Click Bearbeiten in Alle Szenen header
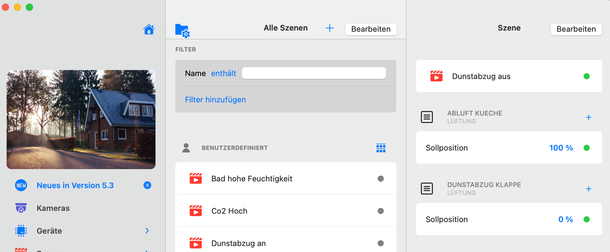The width and height of the screenshot is (610, 252). (x=371, y=29)
